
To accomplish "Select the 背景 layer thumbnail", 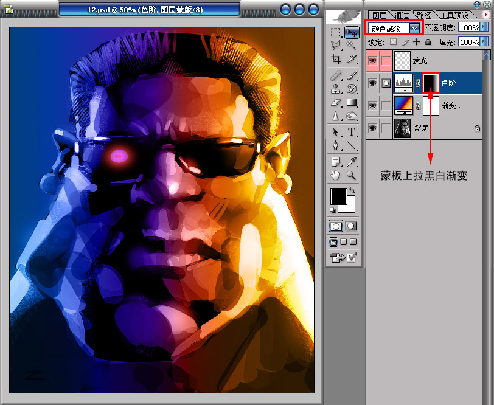I will click(402, 128).
